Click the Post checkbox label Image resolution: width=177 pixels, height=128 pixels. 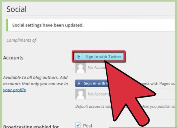[88, 126]
